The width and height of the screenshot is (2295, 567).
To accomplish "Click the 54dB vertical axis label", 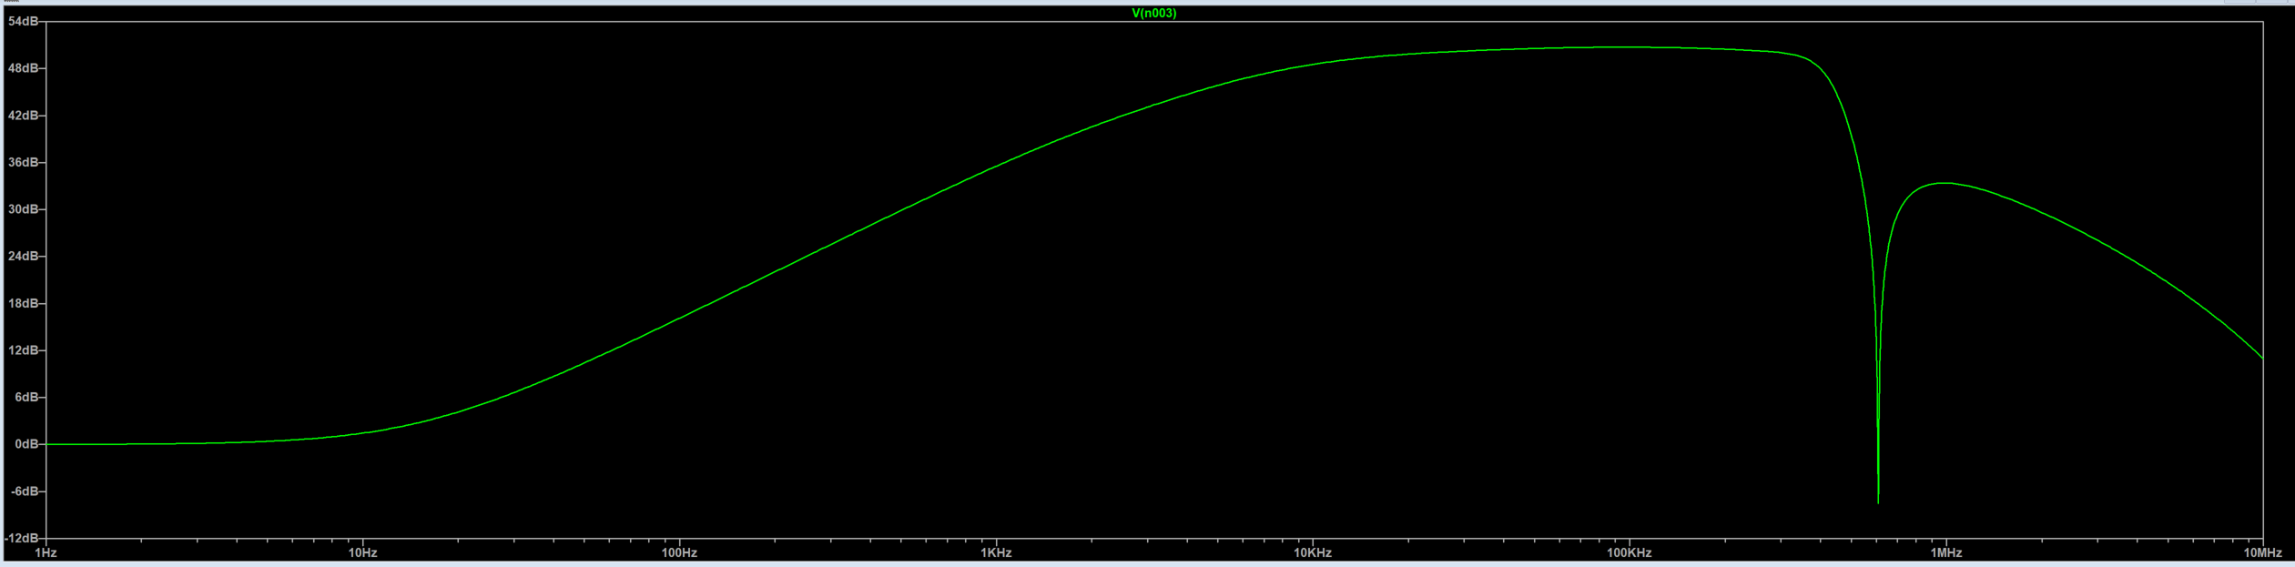I will coord(22,21).
